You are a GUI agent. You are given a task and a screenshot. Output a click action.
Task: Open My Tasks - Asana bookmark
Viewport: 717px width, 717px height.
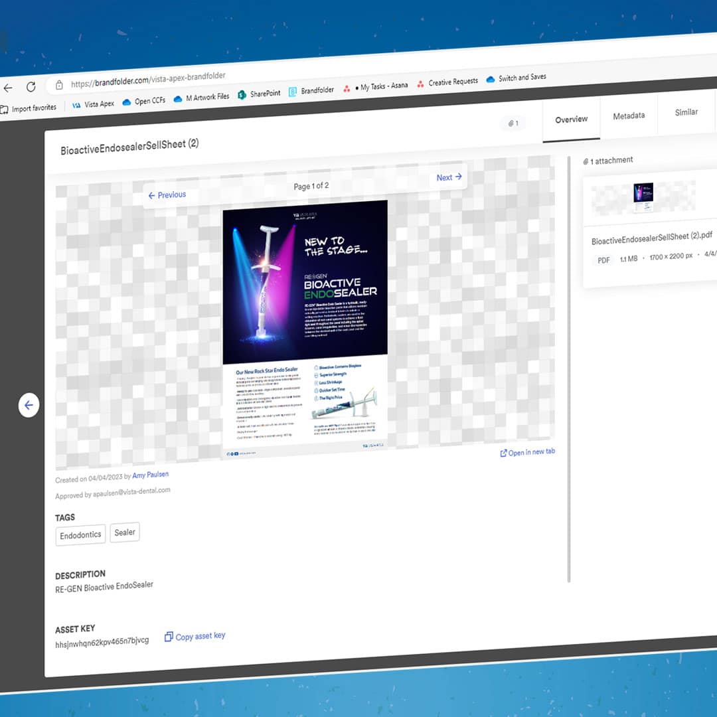tap(376, 86)
